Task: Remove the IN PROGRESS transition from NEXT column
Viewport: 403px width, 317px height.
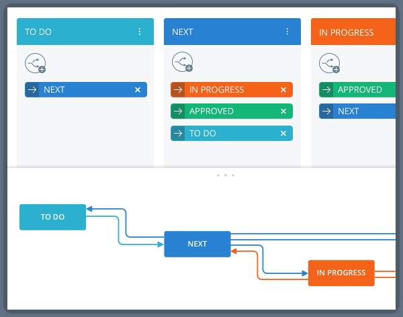Action: [x=283, y=90]
